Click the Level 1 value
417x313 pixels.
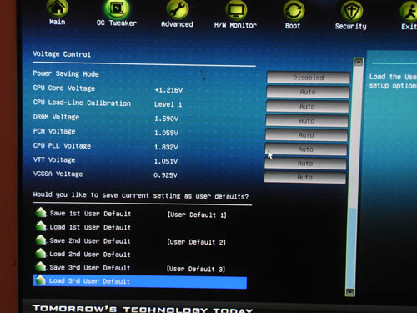coord(168,104)
